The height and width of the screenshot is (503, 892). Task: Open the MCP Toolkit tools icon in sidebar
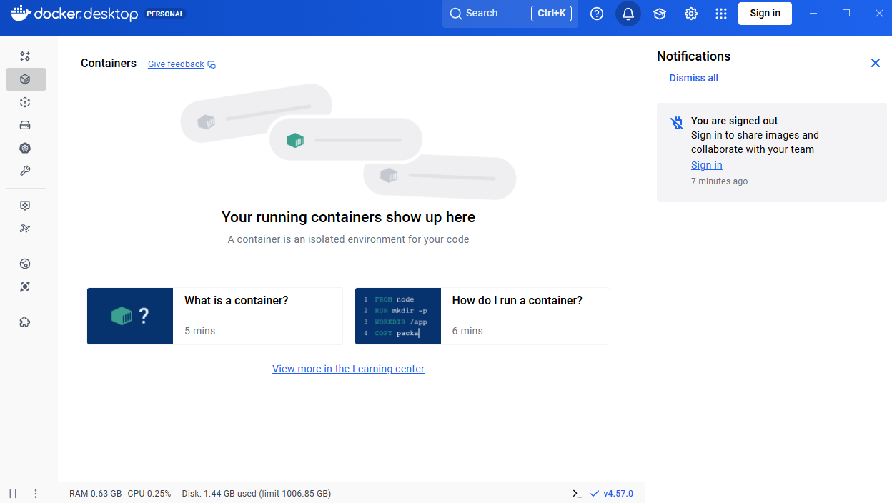click(25, 229)
